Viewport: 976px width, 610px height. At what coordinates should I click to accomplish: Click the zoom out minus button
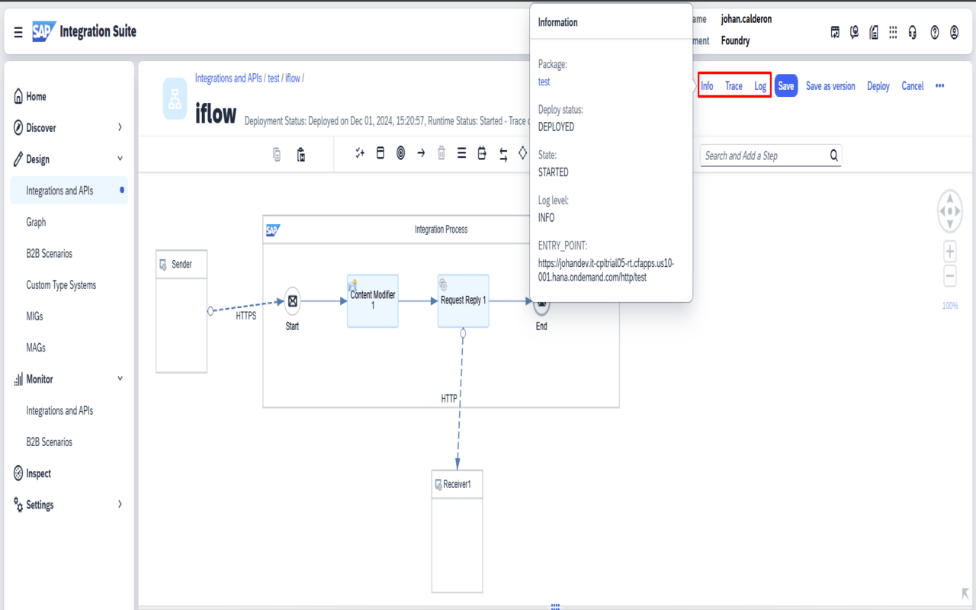pyautogui.click(x=950, y=277)
